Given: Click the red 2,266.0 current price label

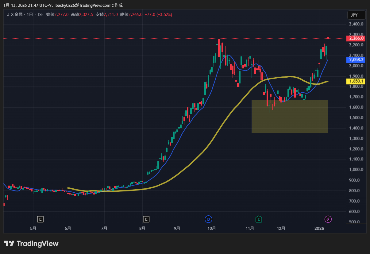Looking at the screenshot, I should [356, 38].
